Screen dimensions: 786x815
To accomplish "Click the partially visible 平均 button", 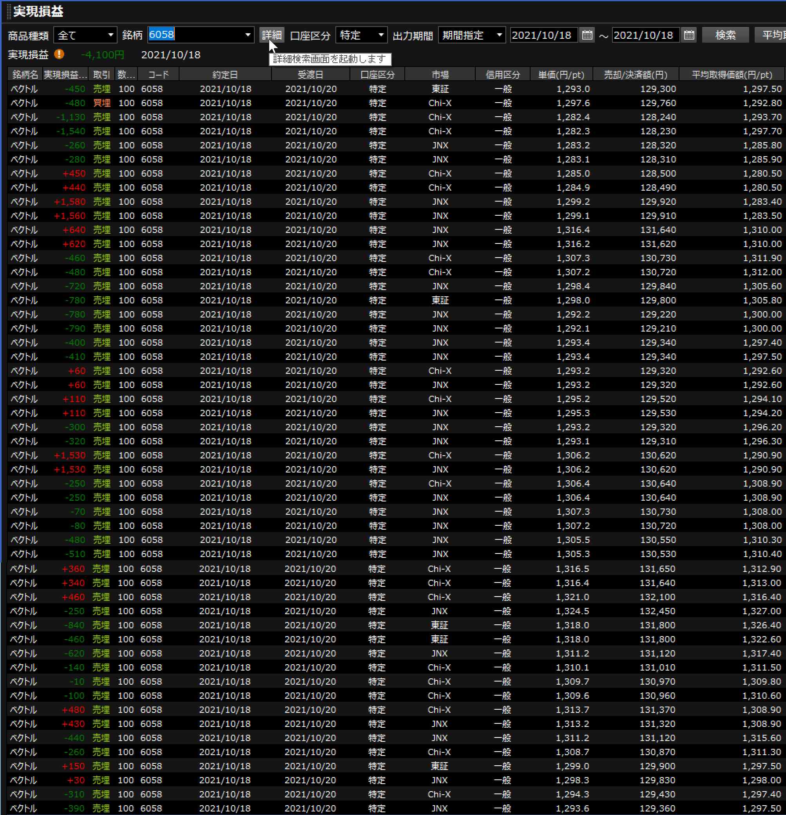I will coord(772,35).
